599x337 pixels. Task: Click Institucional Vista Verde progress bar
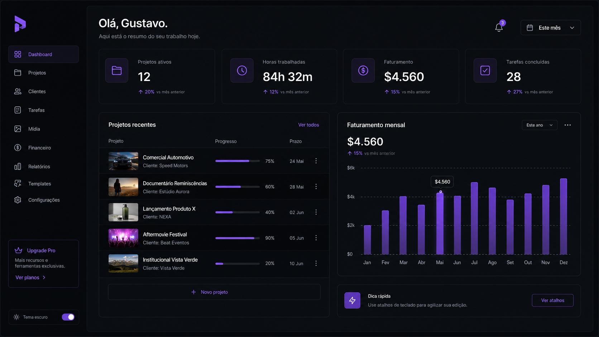pyautogui.click(x=238, y=264)
